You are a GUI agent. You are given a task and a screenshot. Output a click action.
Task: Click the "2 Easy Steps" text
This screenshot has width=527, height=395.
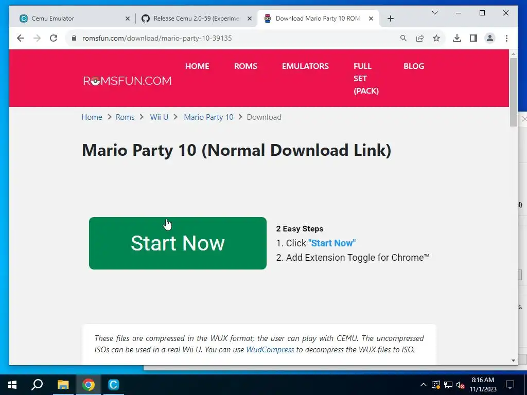coord(300,229)
